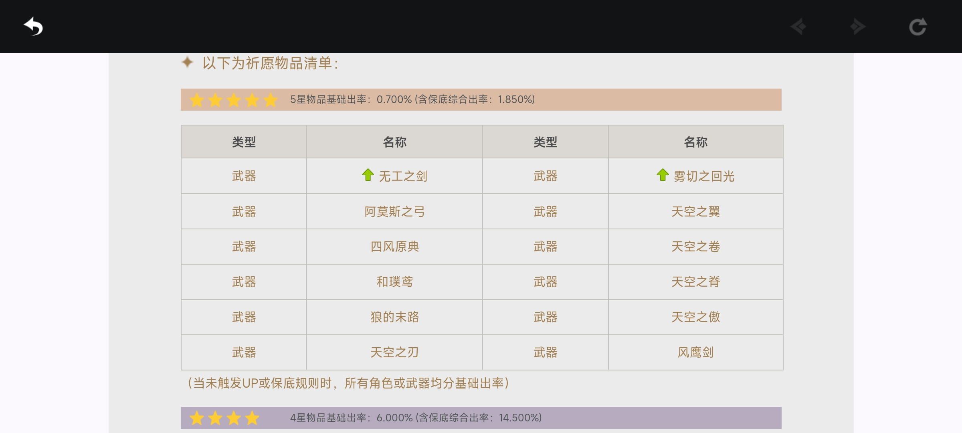Select the 风鹰剑 cell
Image resolution: width=962 pixels, height=433 pixels.
click(x=695, y=352)
